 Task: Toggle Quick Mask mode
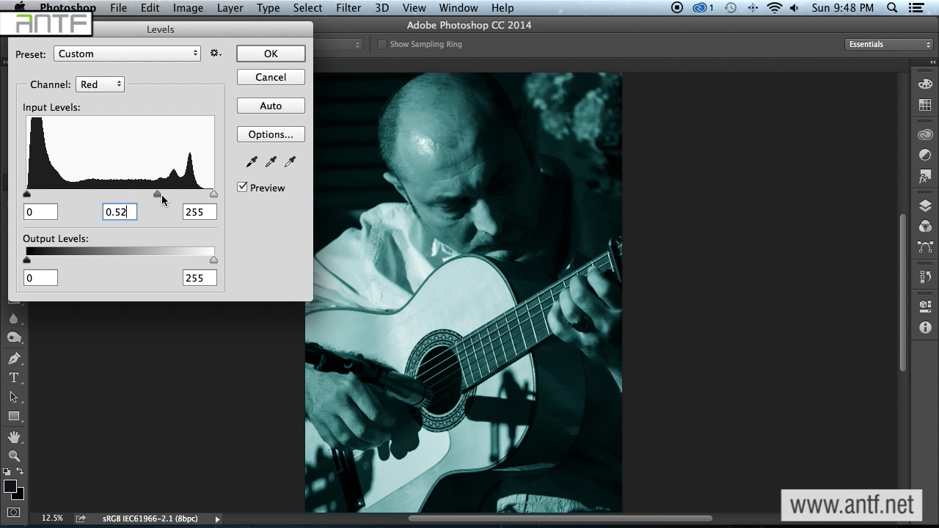[x=14, y=512]
